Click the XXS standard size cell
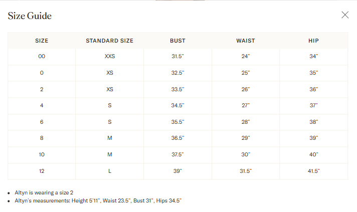The width and height of the screenshot is (357, 212). tap(110, 57)
